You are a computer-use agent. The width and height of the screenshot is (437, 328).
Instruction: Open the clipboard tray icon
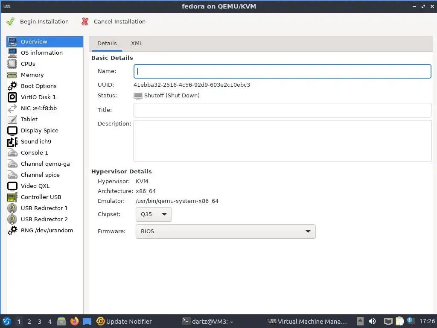(399, 321)
